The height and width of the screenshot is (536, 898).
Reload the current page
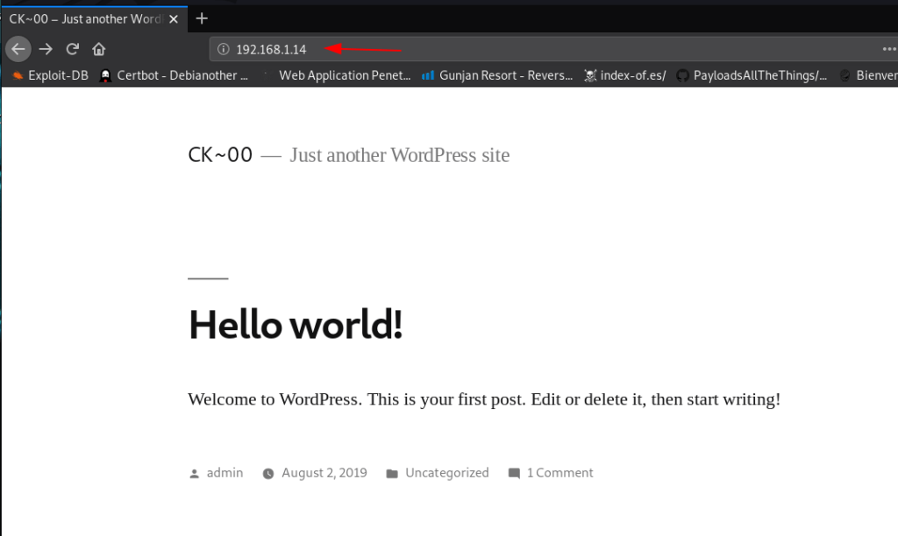(72, 49)
